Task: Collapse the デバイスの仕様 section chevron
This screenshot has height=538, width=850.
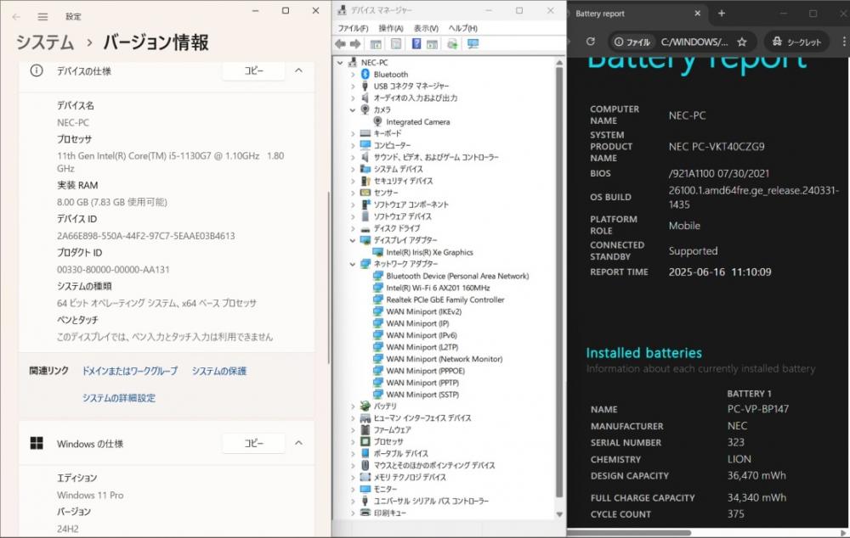Action: click(298, 70)
